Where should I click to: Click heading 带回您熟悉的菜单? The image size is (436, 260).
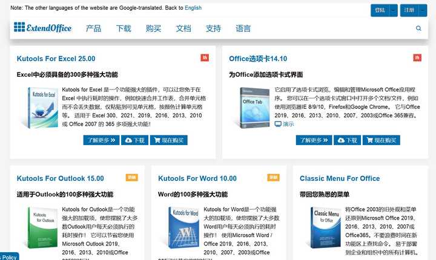tap(324, 194)
